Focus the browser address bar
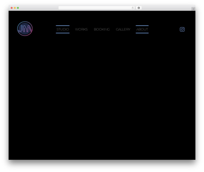Image resolution: width=204 pixels, height=172 pixels. 97,8
